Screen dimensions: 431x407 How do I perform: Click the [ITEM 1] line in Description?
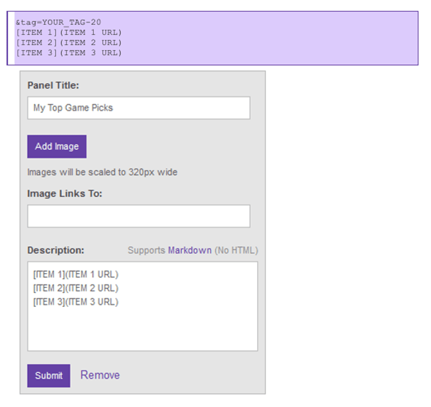tap(76, 275)
